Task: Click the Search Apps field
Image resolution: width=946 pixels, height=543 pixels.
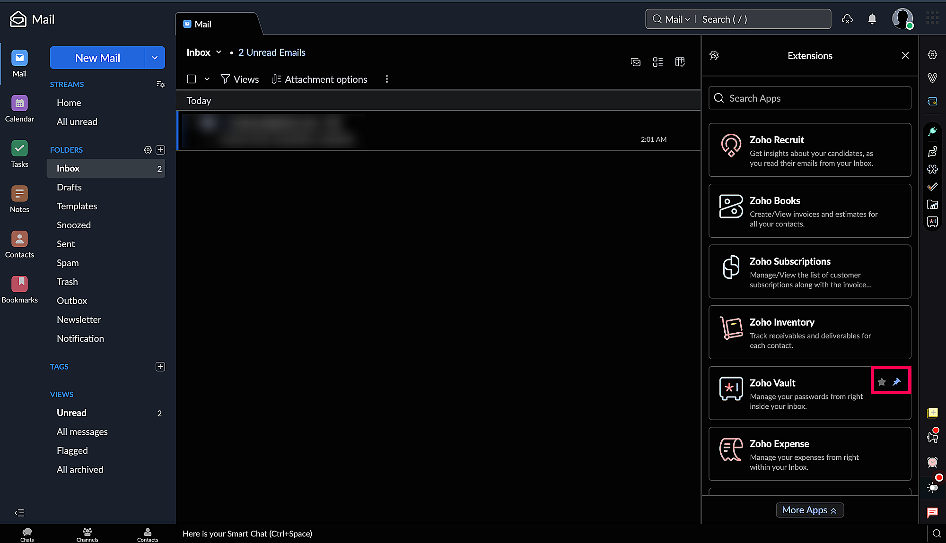Action: [810, 98]
